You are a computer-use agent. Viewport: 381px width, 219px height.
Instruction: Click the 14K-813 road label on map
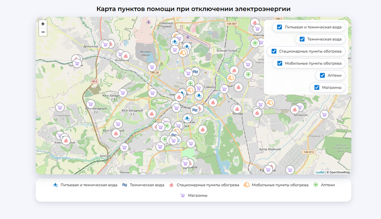(x=309, y=152)
